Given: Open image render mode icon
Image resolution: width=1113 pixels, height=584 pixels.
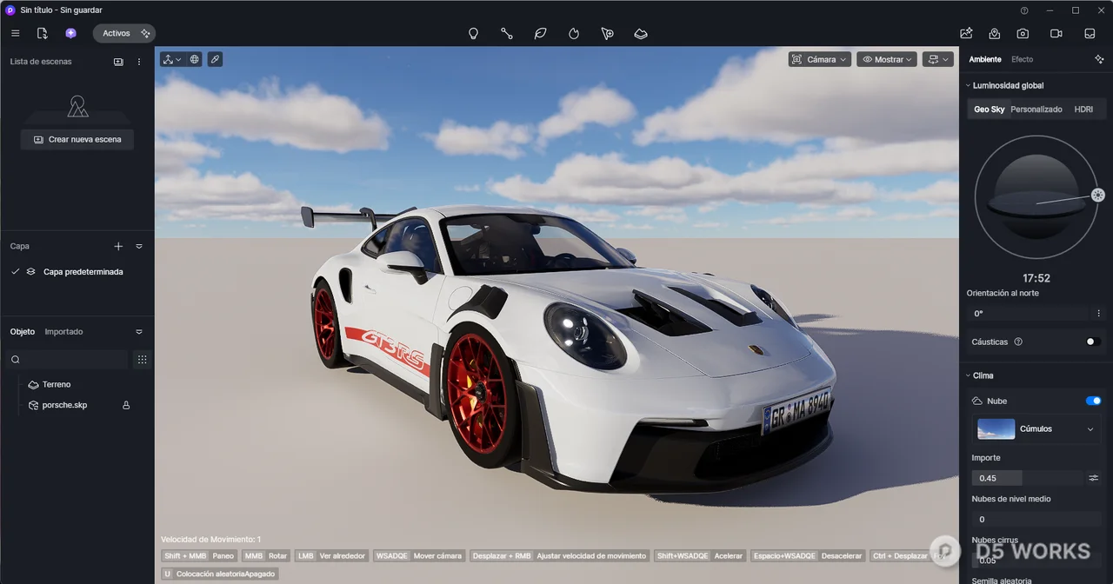Looking at the screenshot, I should 966,33.
